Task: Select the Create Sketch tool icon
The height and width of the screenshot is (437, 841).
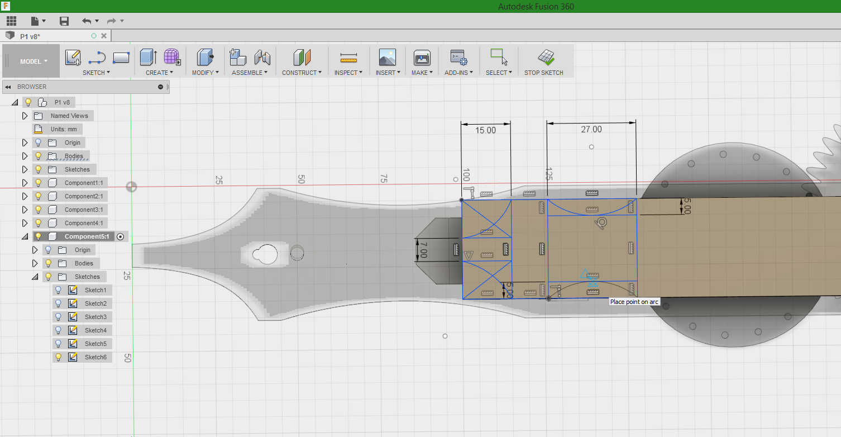Action: 73,57
